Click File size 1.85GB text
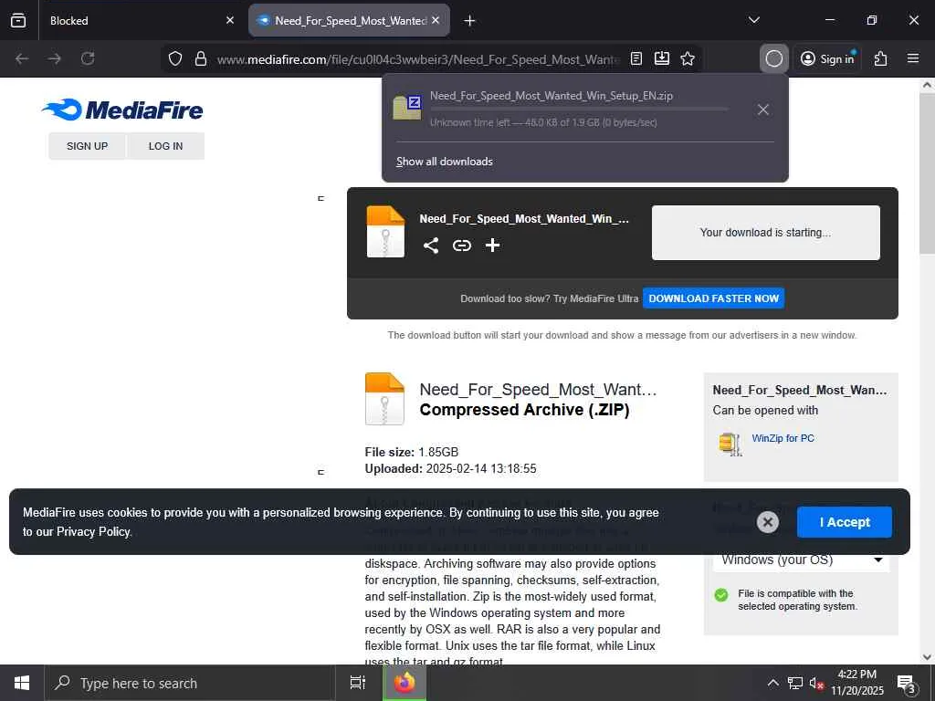The image size is (935, 701). (x=412, y=453)
